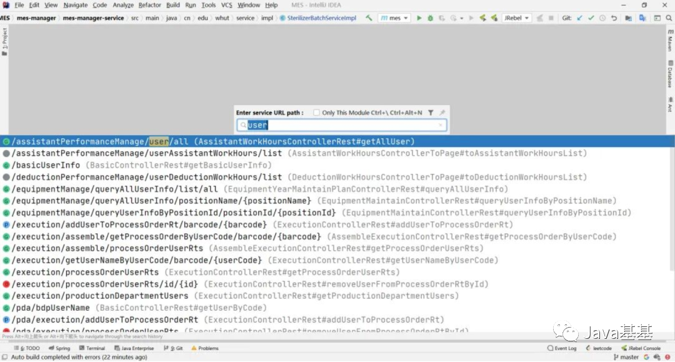Open the Database tool window
This screenshot has height=362, width=675.
[670, 74]
